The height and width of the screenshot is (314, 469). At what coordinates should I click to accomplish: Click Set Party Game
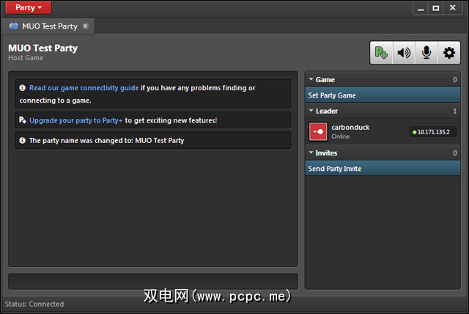(383, 95)
